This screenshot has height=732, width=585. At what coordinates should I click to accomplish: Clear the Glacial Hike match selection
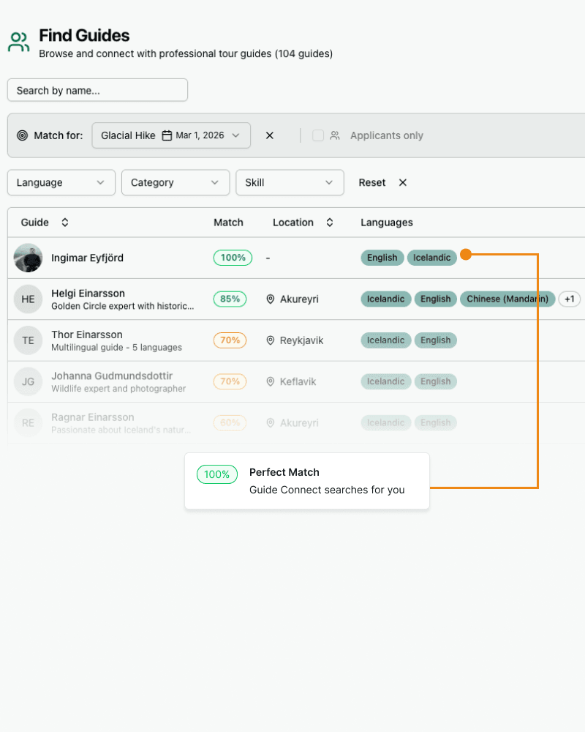tap(270, 135)
